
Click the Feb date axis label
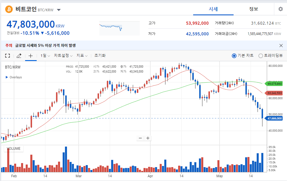(14, 176)
